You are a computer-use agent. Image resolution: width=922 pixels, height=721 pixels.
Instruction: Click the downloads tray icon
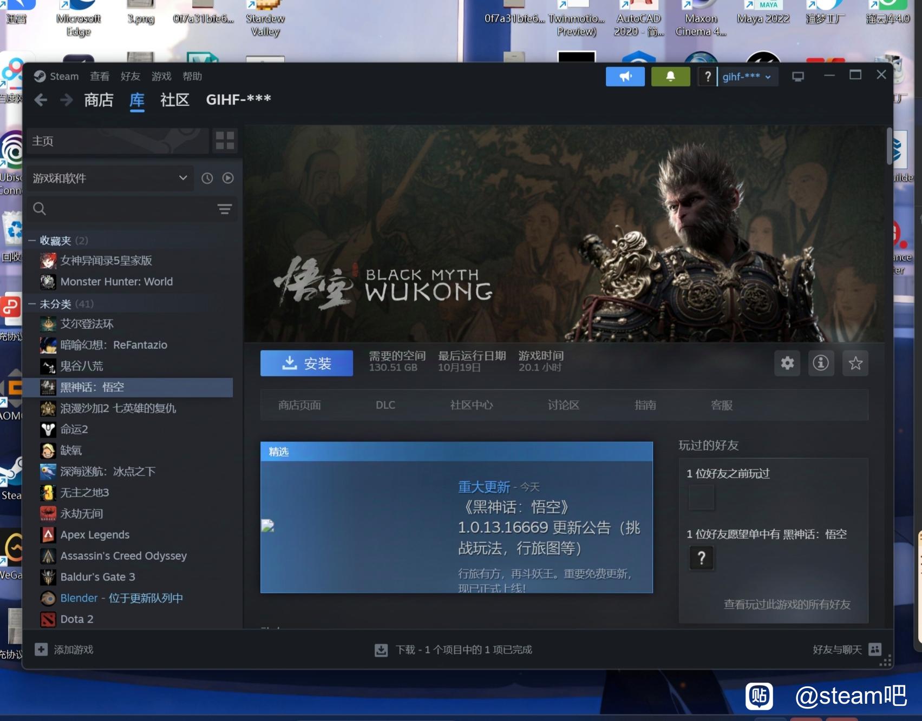point(381,650)
